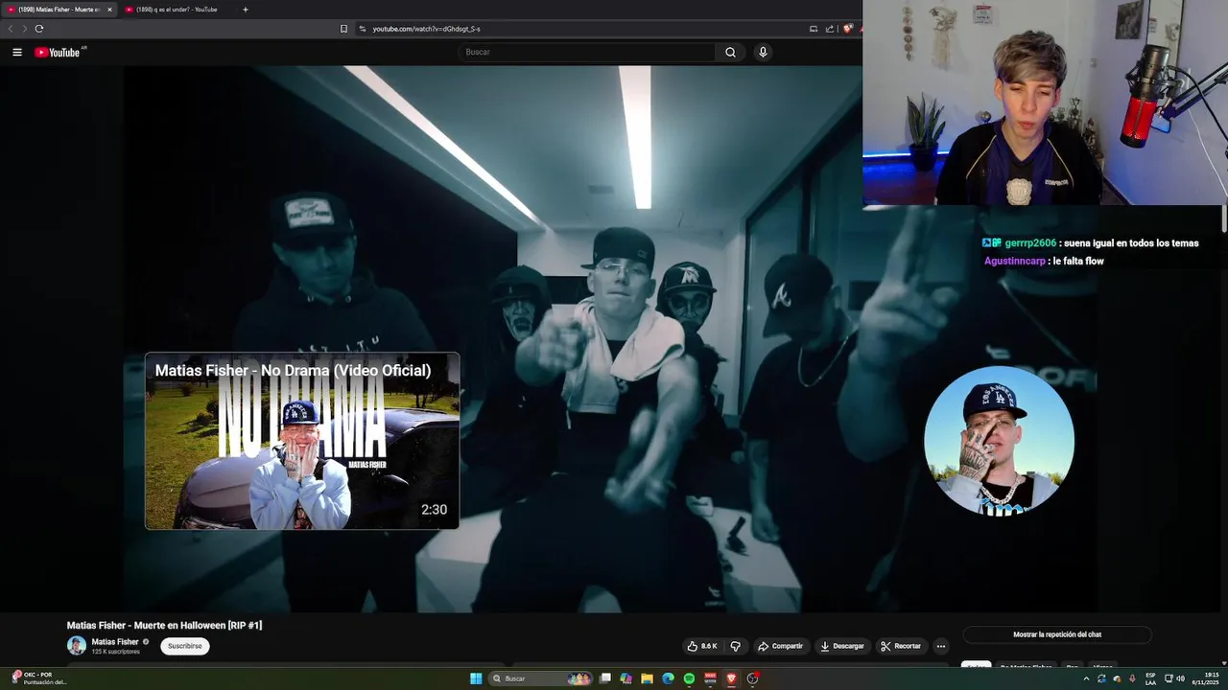Click the Matias Fisher channel name
The image size is (1228, 690).
click(115, 642)
